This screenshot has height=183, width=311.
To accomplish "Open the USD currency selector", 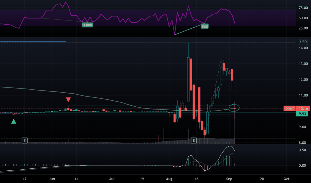I will [303, 42].
